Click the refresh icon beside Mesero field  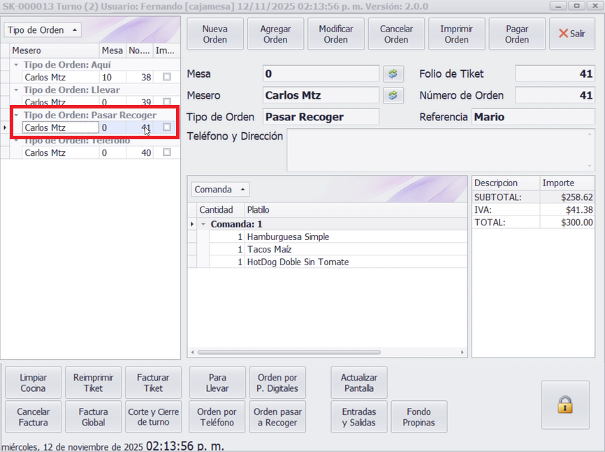tap(392, 95)
